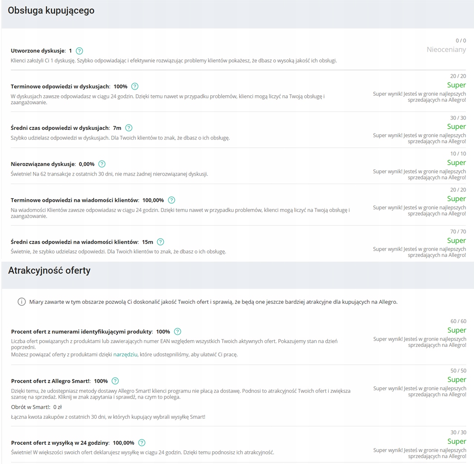Click help icon beside Terminowe odpowiedzi w dyskusjach
Viewport: 474px width, 464px height.
[135, 86]
